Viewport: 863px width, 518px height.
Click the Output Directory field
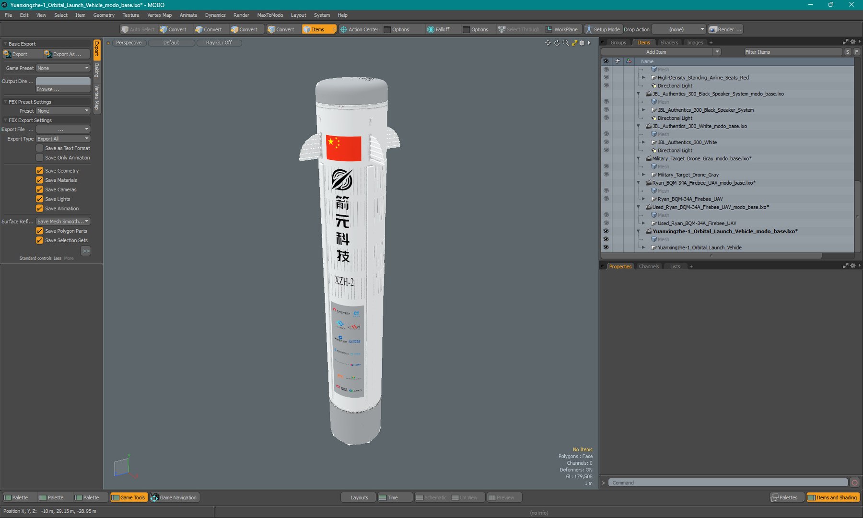[63, 81]
